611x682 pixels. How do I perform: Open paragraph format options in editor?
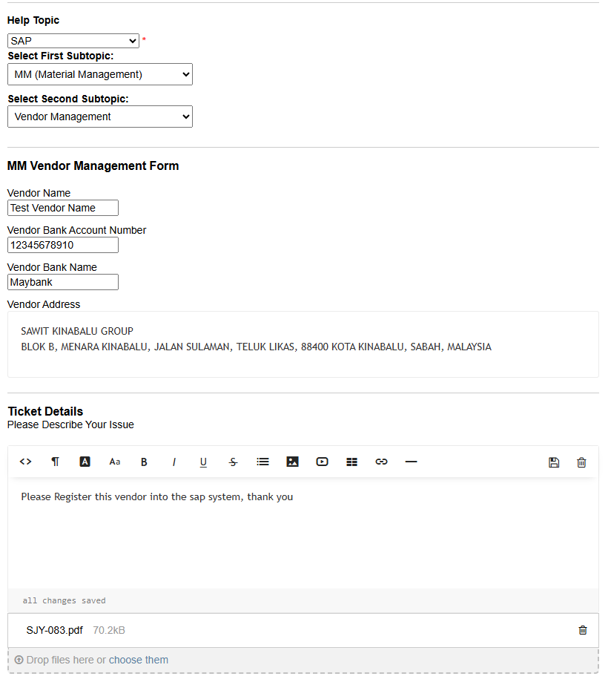55,462
